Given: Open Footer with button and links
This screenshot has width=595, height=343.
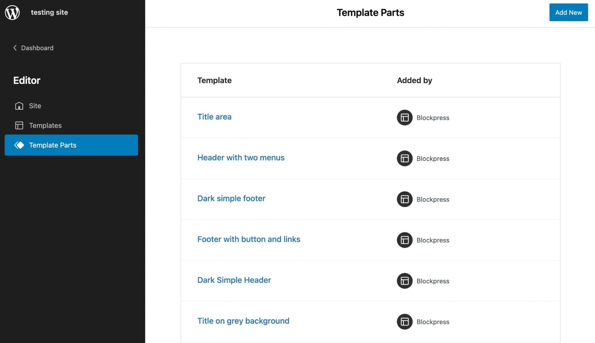Looking at the screenshot, I should (x=249, y=239).
